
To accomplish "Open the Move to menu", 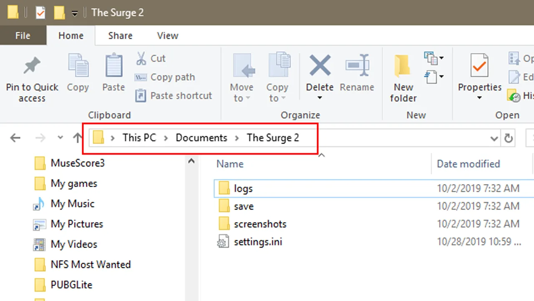I will tap(242, 78).
